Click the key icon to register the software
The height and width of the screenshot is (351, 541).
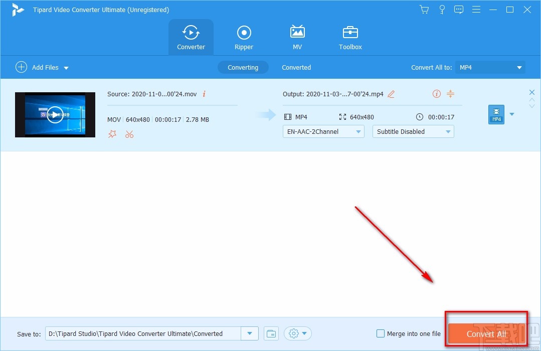(x=442, y=9)
